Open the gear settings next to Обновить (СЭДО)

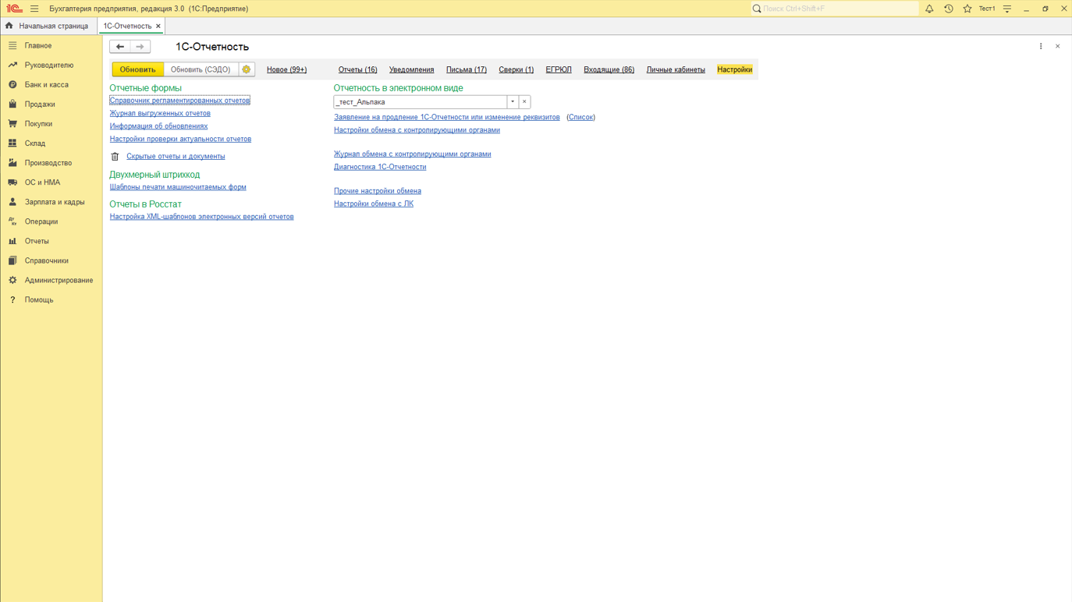[247, 69]
